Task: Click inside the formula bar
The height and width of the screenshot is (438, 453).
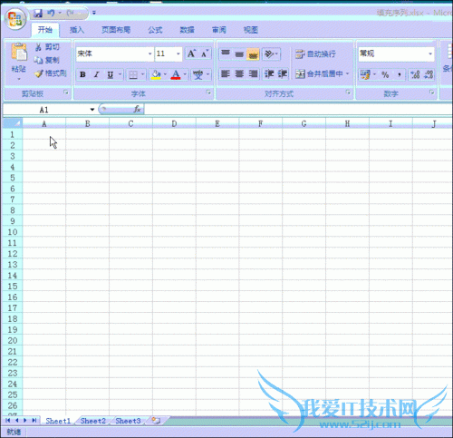Action: click(297, 109)
